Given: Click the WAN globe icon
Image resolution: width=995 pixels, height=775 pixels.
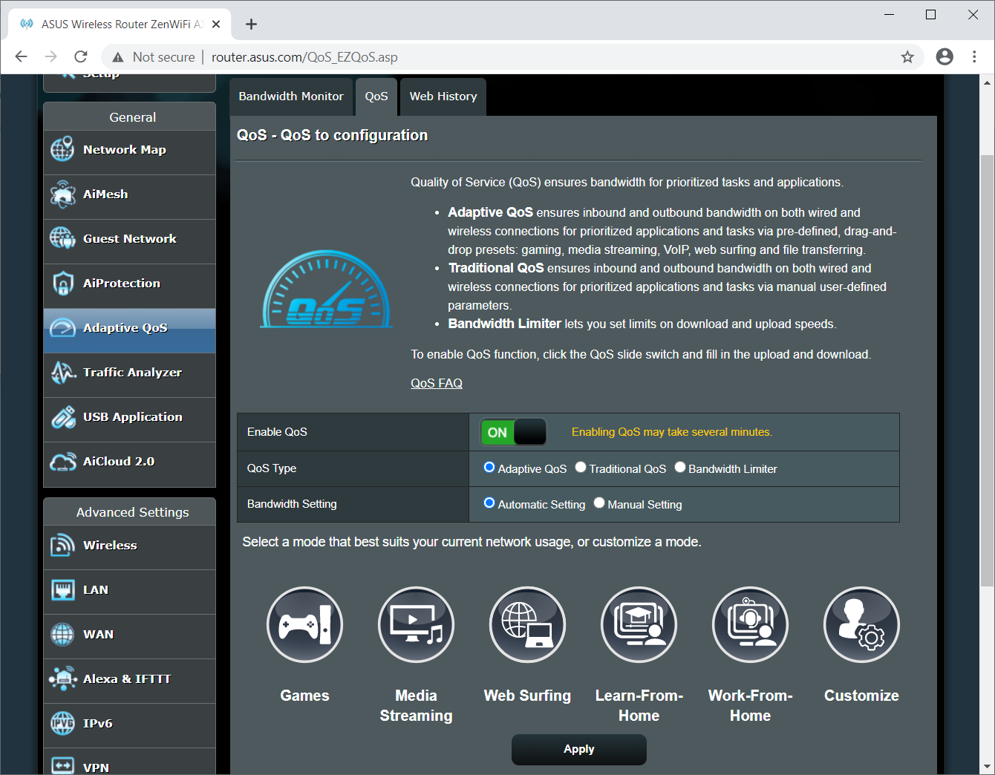Looking at the screenshot, I should pos(62,634).
